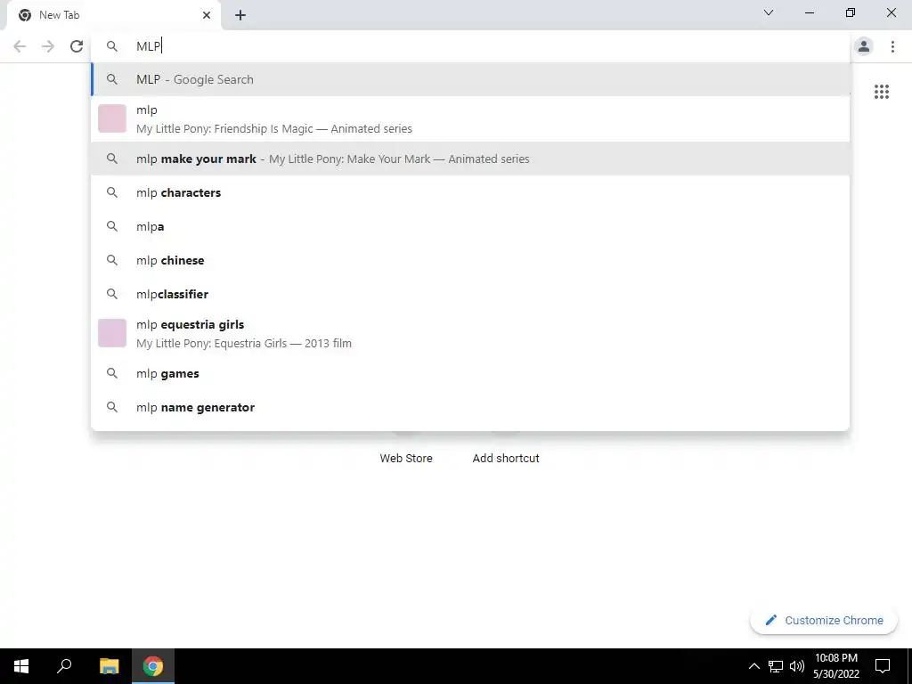Choose 'mlp name generator' suggestion
Viewport: 912px width, 684px height.
pos(470,407)
